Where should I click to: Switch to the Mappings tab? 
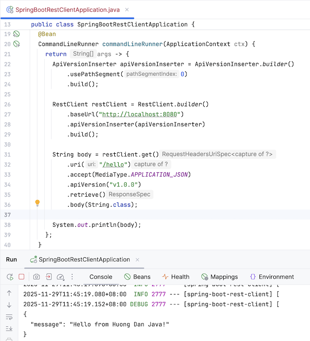tap(219, 277)
